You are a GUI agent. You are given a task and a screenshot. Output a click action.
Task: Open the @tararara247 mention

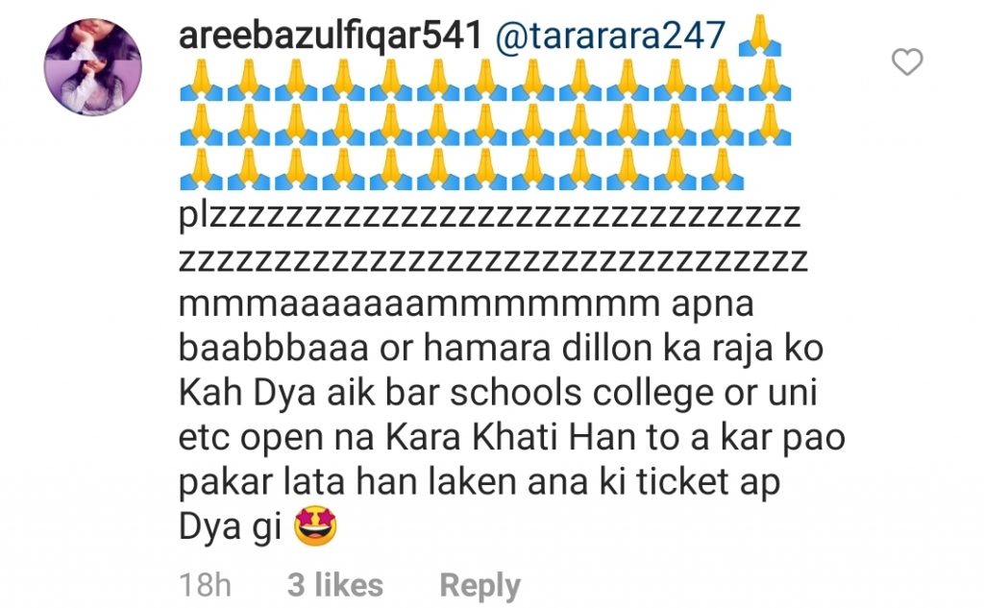point(610,36)
